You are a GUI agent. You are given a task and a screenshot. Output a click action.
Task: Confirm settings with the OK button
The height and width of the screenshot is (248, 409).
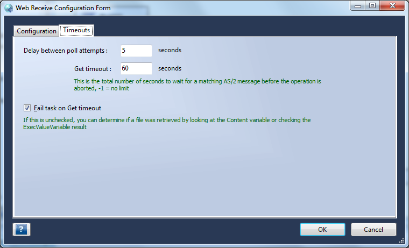click(x=323, y=230)
